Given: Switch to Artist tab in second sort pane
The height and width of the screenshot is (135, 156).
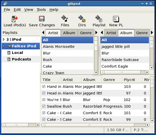Looking at the screenshot, I should (111, 33).
